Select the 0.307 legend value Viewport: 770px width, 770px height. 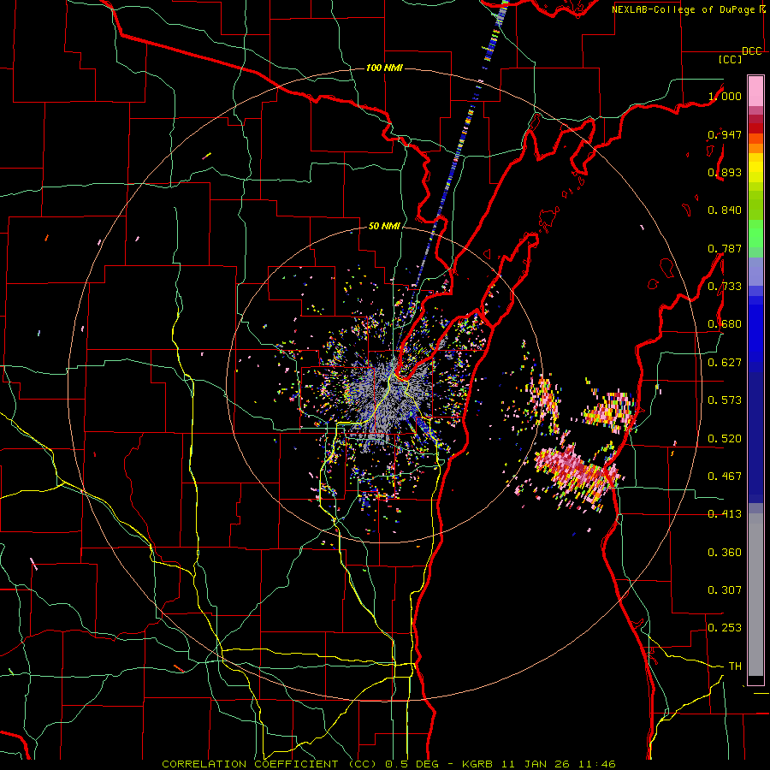[x=725, y=590]
